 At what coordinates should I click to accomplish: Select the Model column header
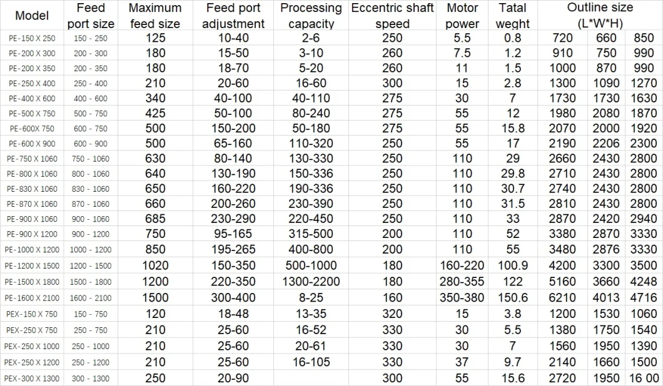[32, 15]
